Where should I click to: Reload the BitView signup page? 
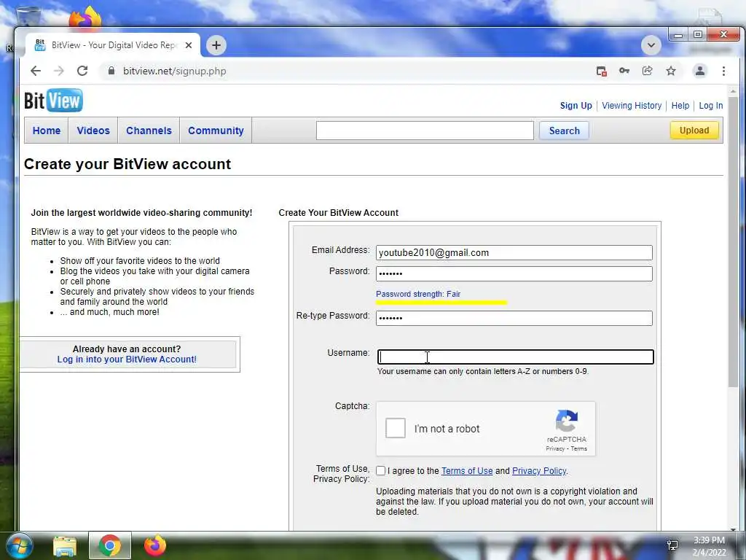[x=82, y=71]
